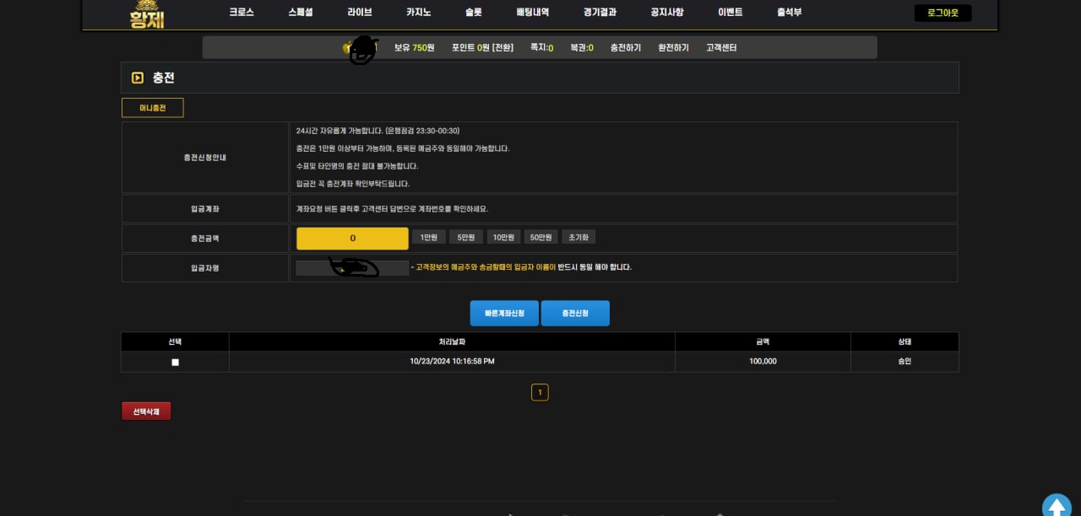This screenshot has width=1081, height=516.
Task: Click the yellow 충전금액 input field
Action: [x=352, y=239]
